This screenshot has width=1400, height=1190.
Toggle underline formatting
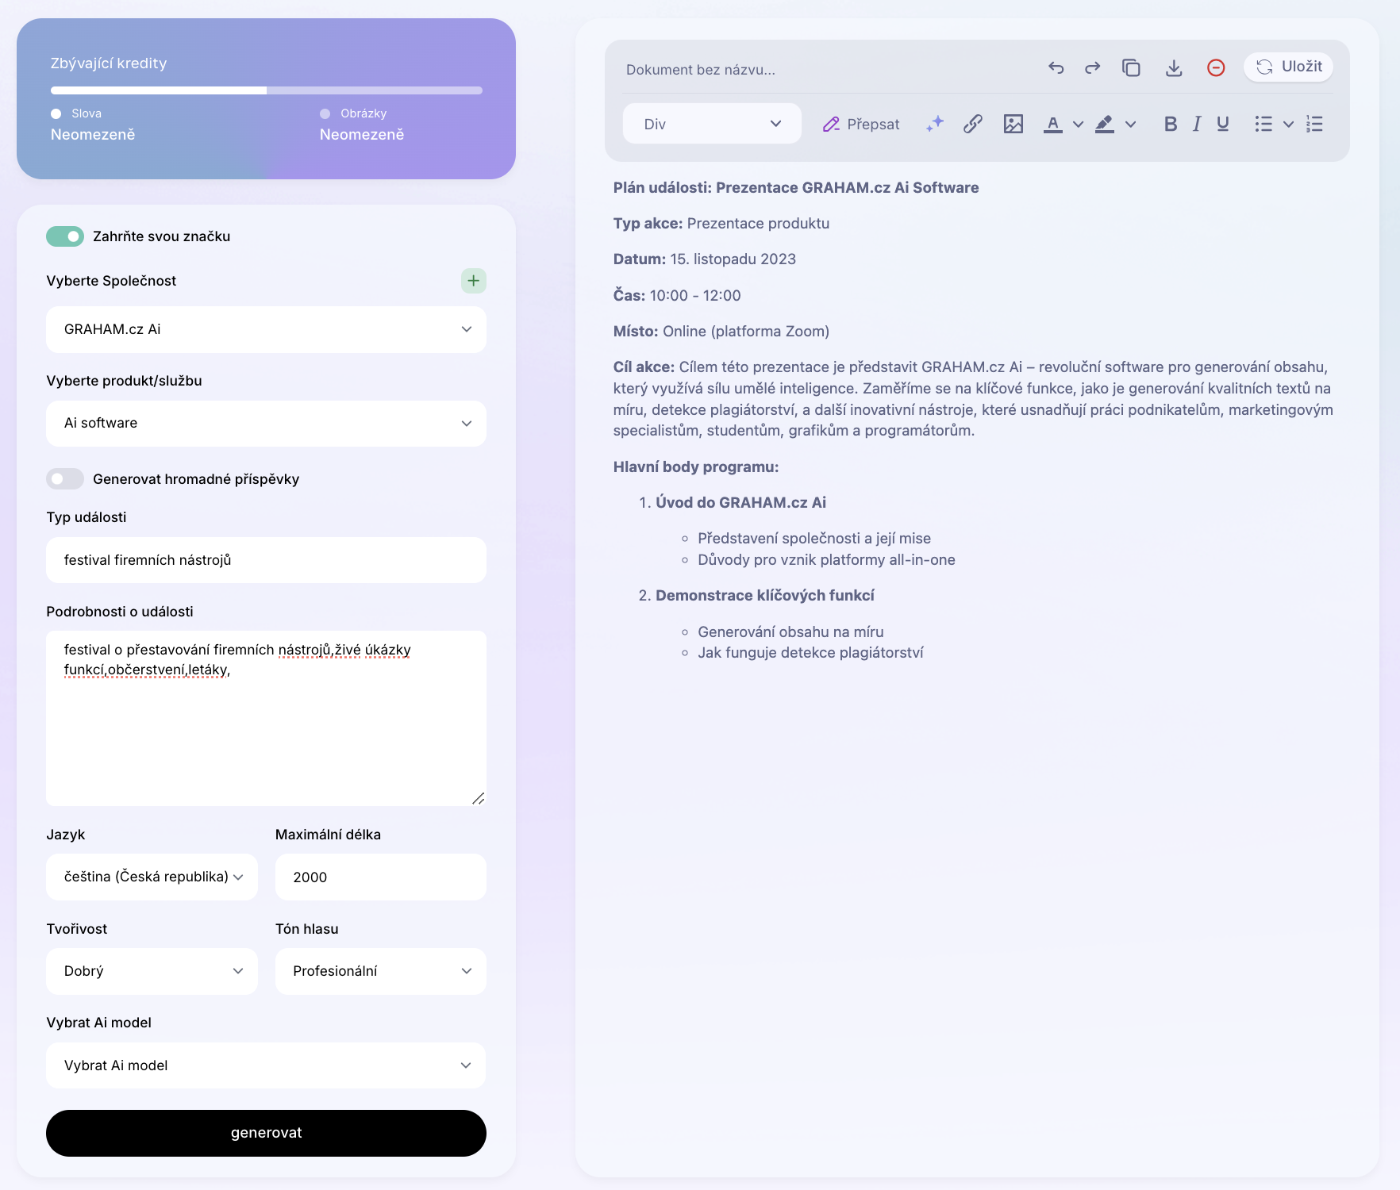[1223, 124]
